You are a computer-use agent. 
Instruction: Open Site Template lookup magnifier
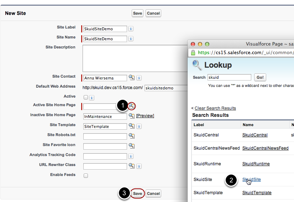(131, 126)
